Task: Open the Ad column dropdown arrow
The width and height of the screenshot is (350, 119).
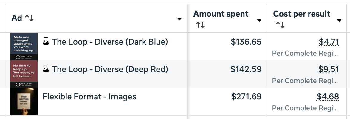Action: [x=179, y=19]
